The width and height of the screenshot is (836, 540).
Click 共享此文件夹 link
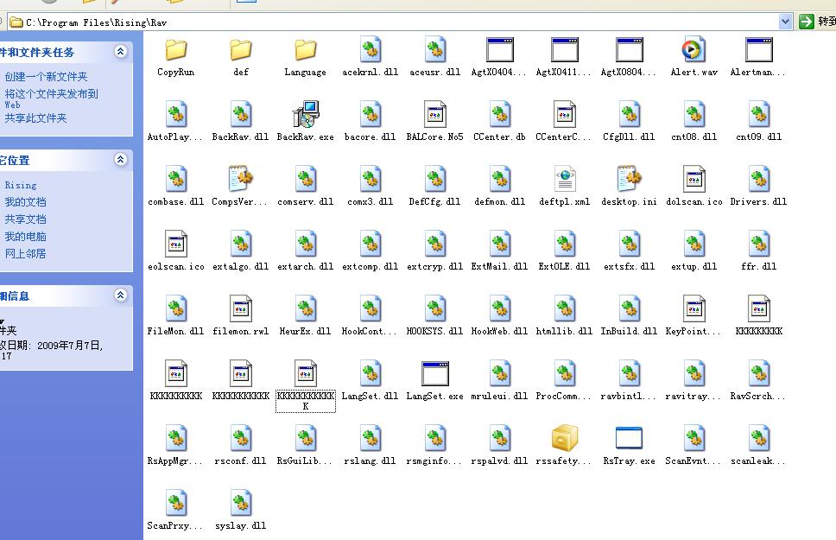tap(35, 118)
